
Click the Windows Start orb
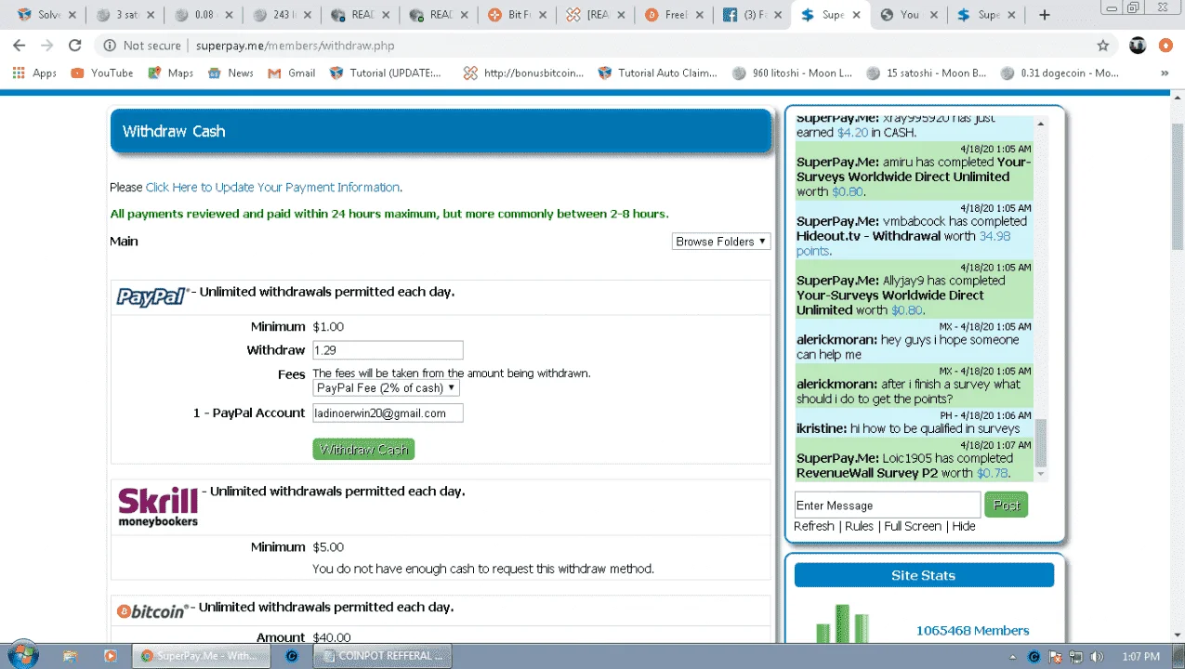pyautogui.click(x=22, y=654)
